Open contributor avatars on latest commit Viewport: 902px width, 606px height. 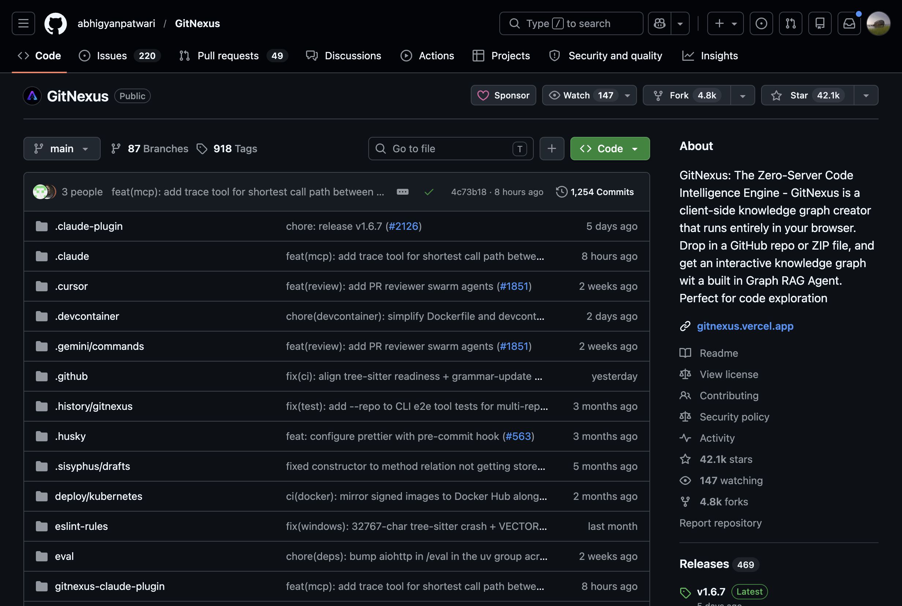point(44,192)
